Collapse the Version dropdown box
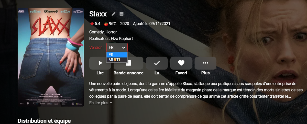 117,47
